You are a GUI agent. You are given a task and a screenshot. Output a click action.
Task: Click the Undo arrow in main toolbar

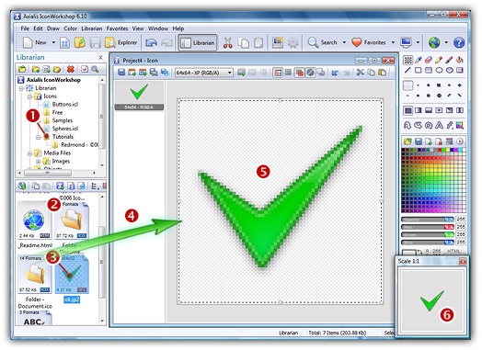[151, 42]
